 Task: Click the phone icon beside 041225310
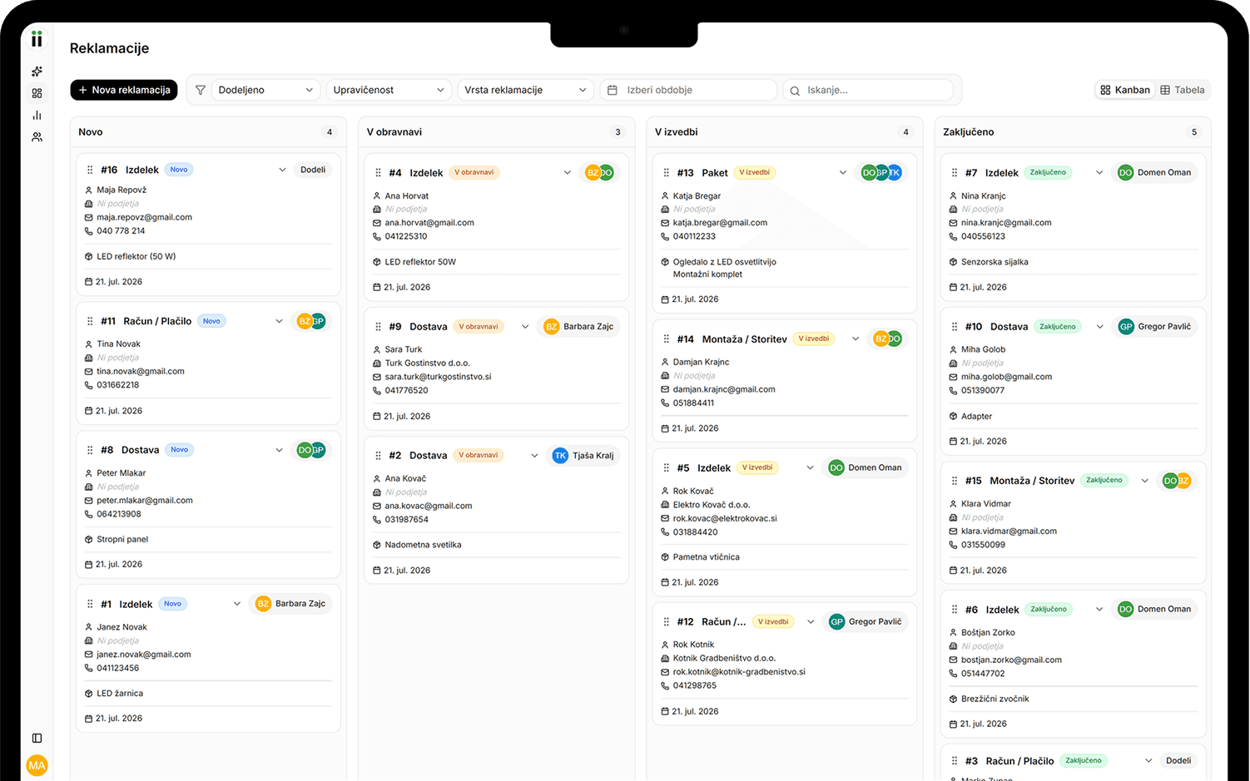click(376, 236)
